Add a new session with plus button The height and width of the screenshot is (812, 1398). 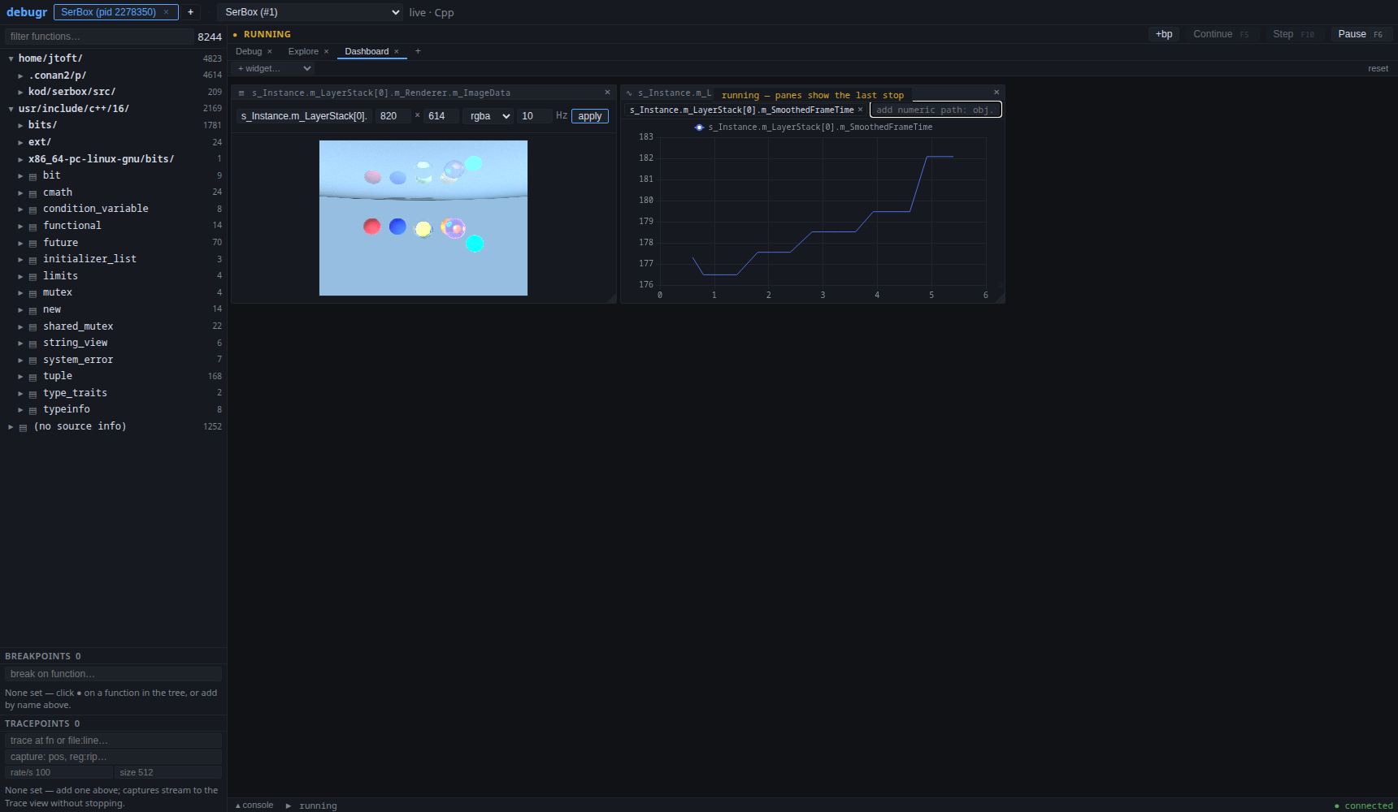(190, 12)
